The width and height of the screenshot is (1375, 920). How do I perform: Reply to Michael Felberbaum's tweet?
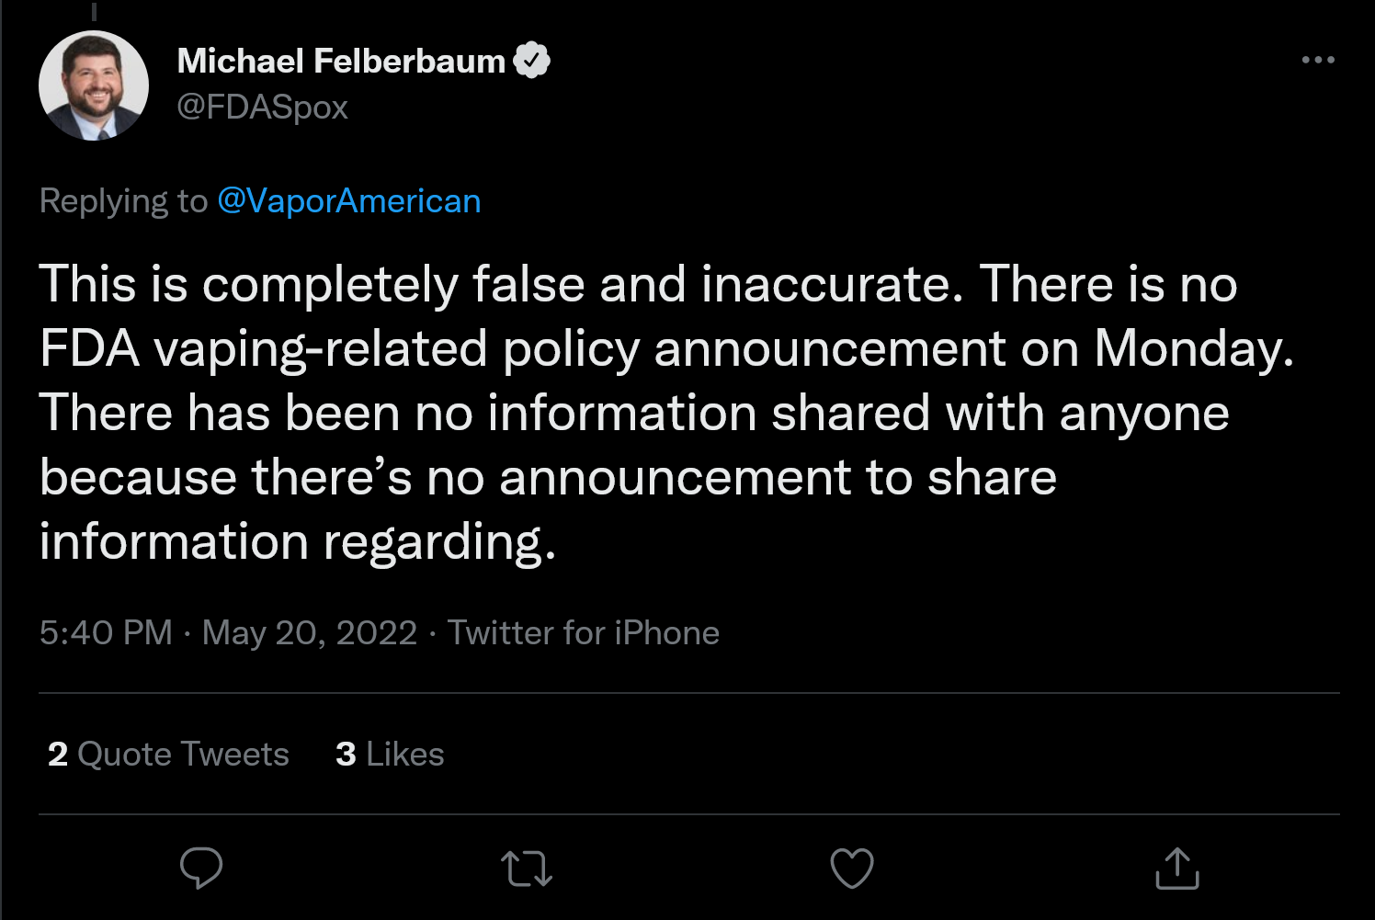pos(201,868)
